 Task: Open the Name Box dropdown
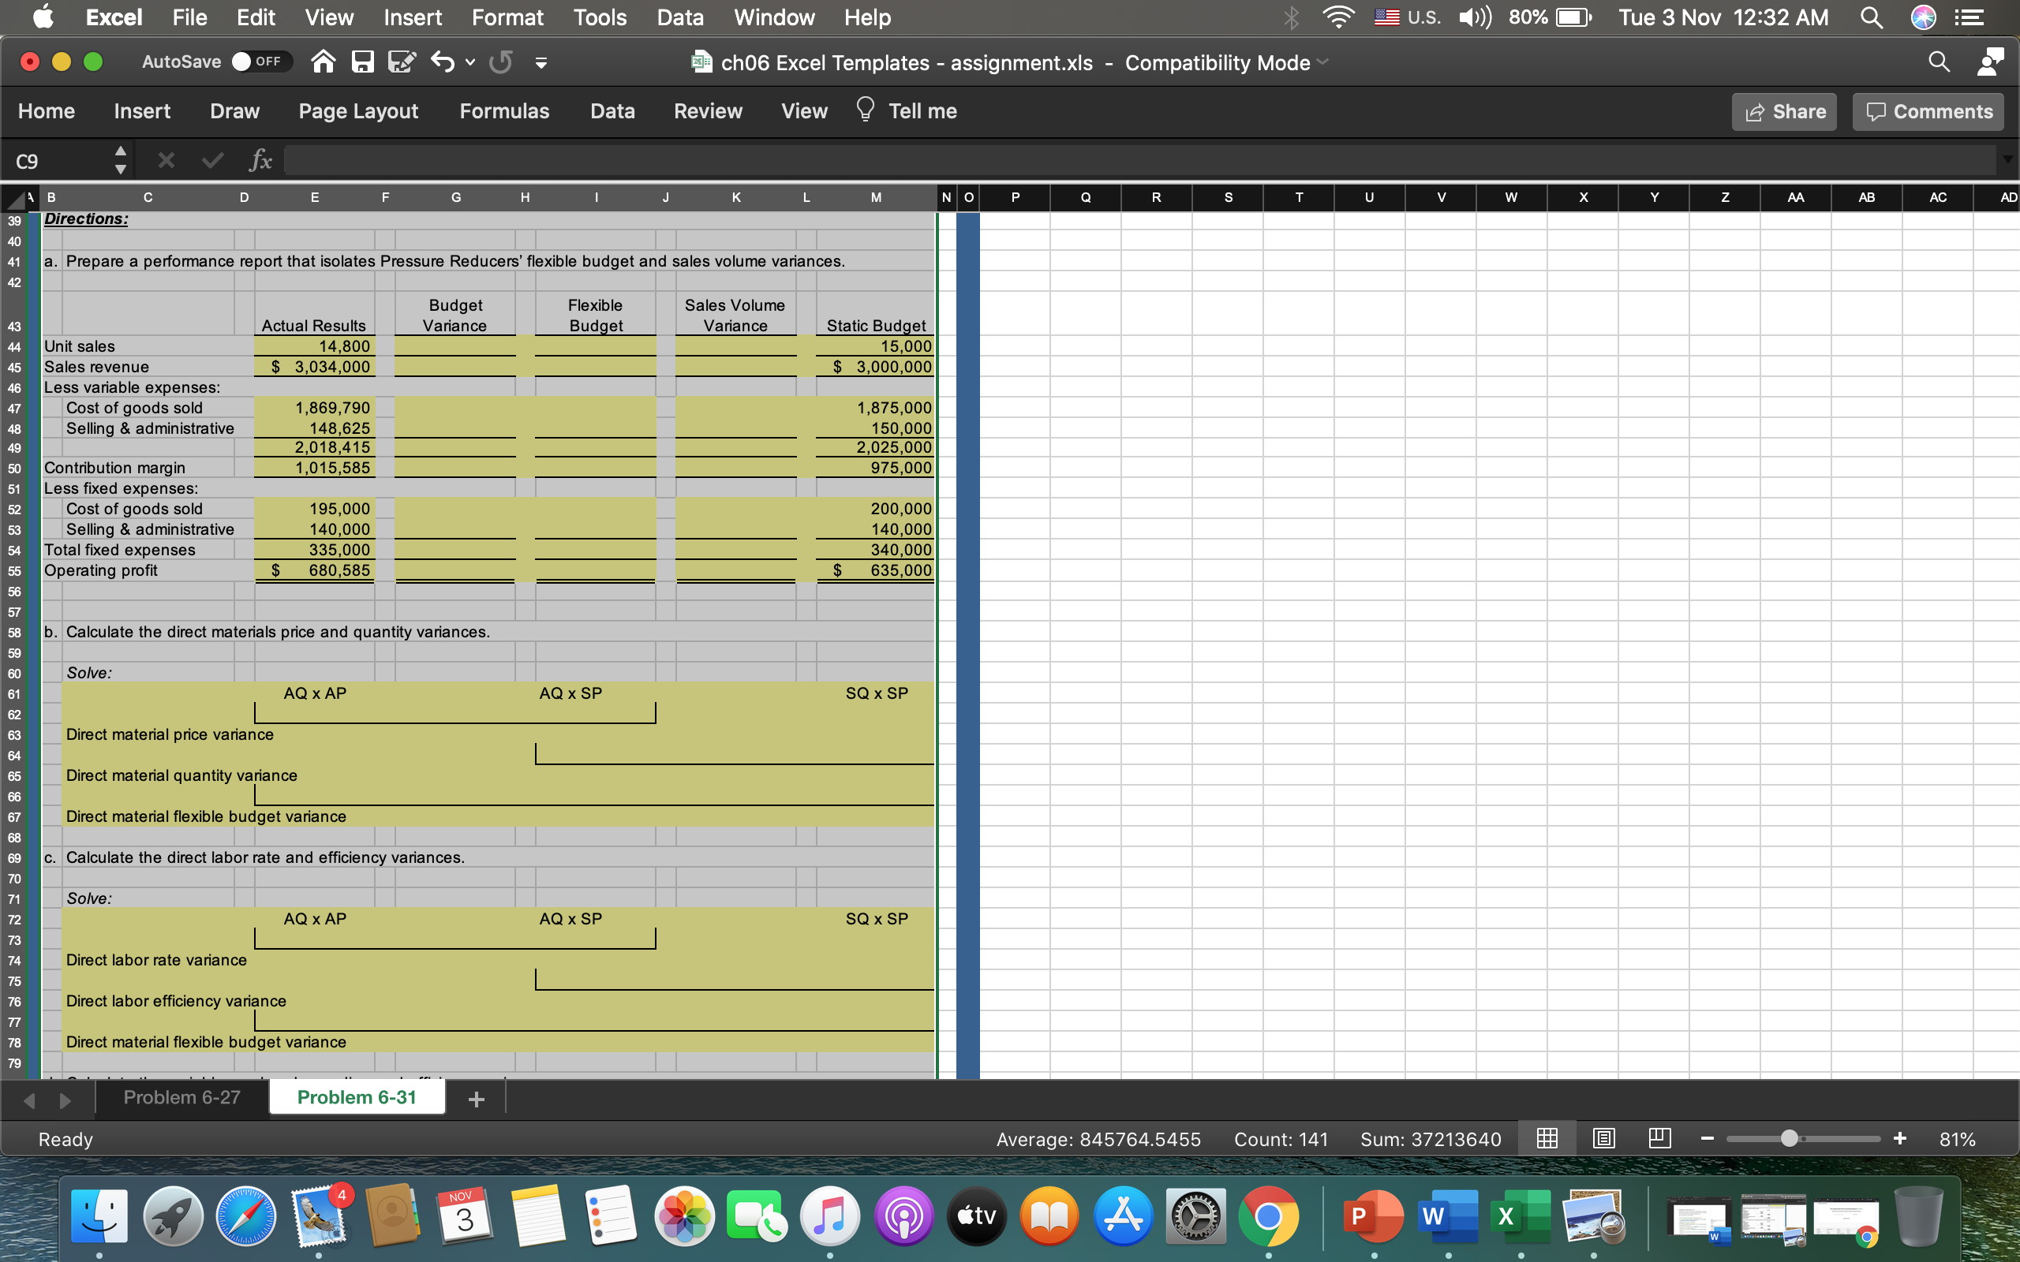tap(121, 159)
